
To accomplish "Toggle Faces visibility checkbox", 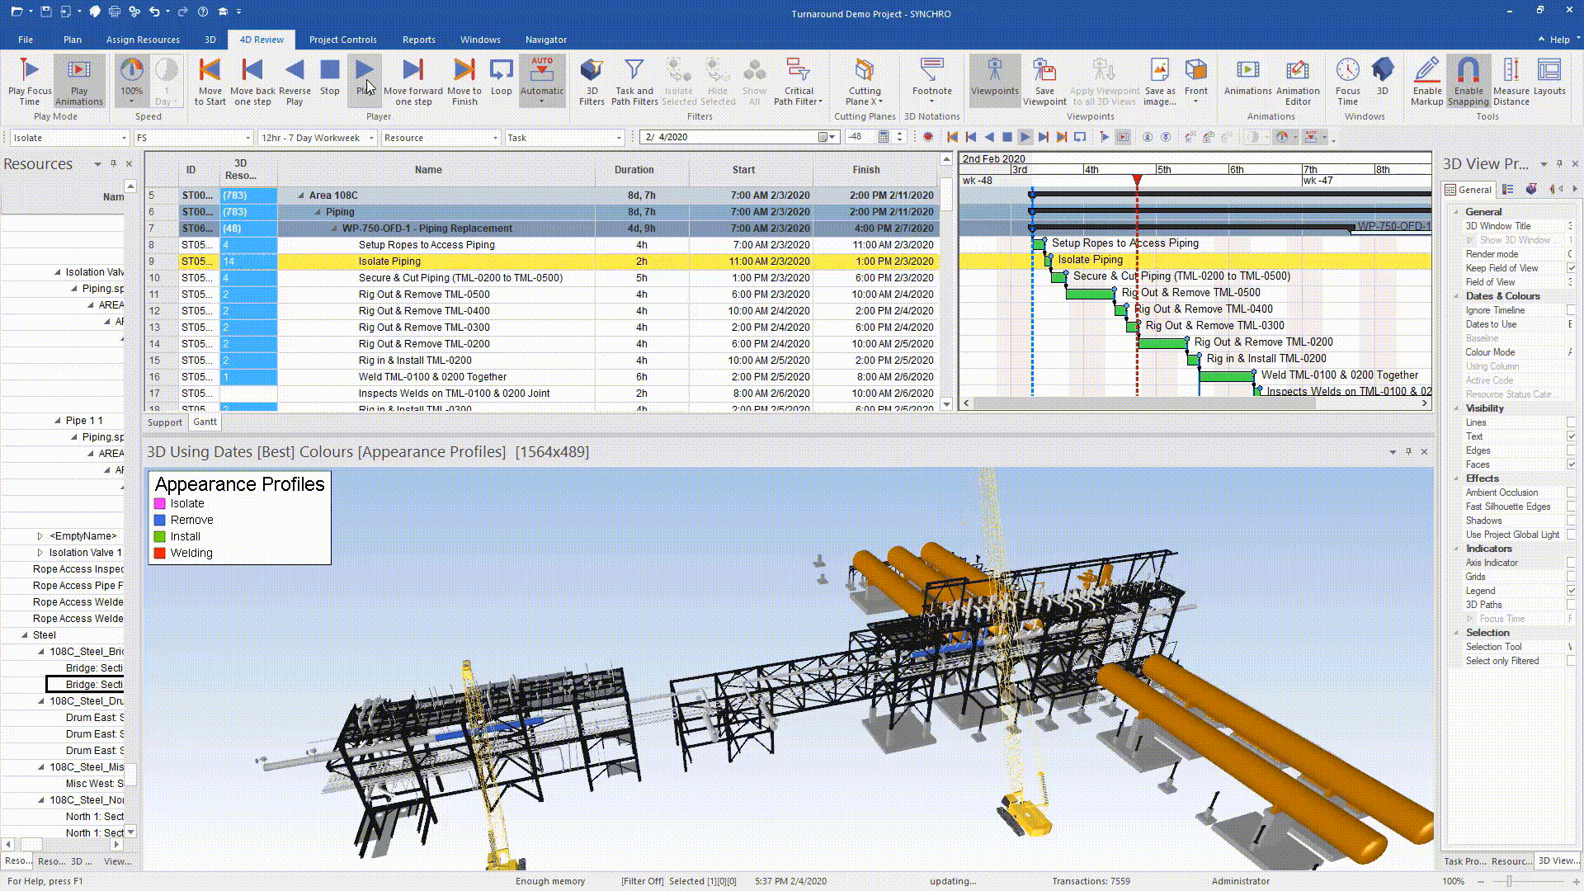I will tap(1571, 464).
